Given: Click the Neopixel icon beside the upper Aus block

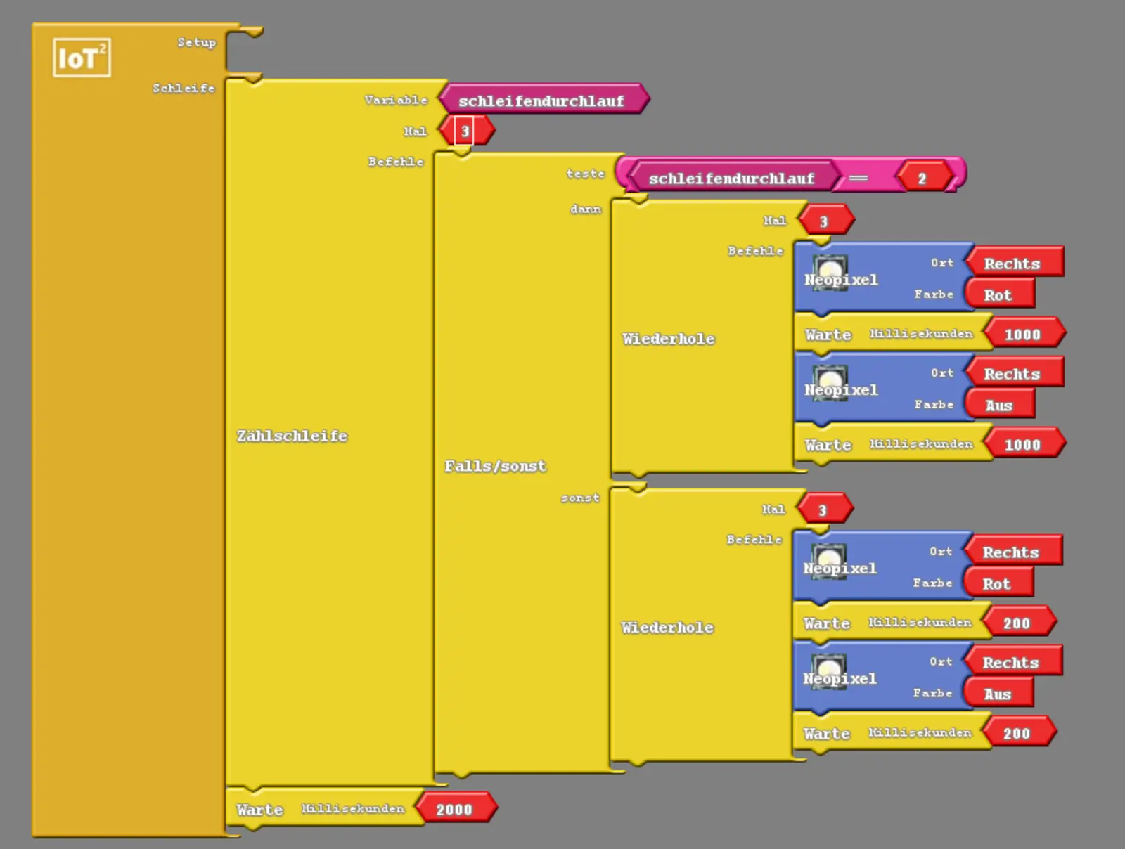Looking at the screenshot, I should (x=830, y=379).
